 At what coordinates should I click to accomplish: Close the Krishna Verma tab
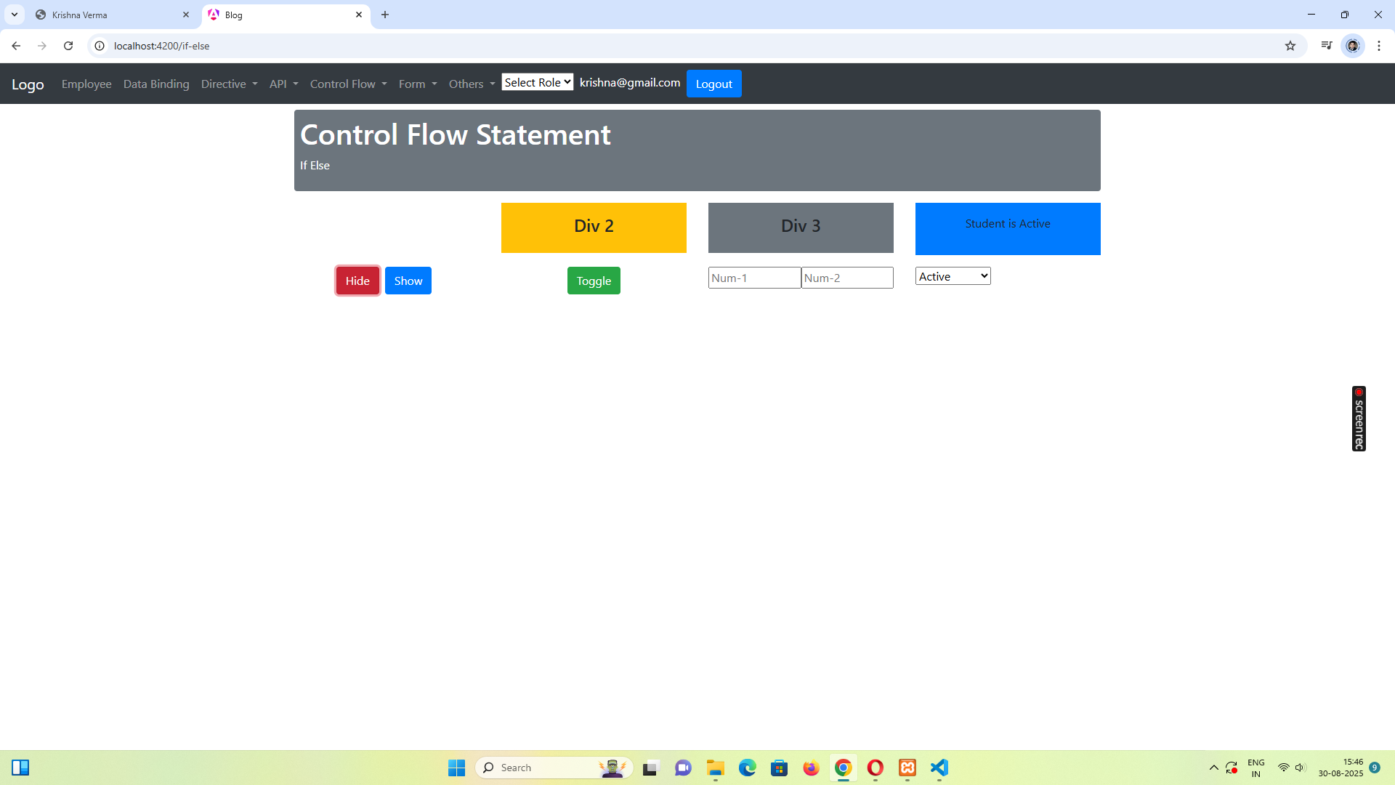[x=186, y=15]
